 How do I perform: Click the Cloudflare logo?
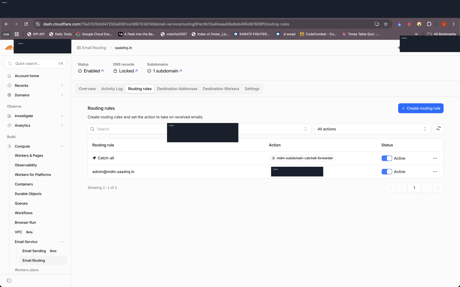pyautogui.click(x=9, y=47)
